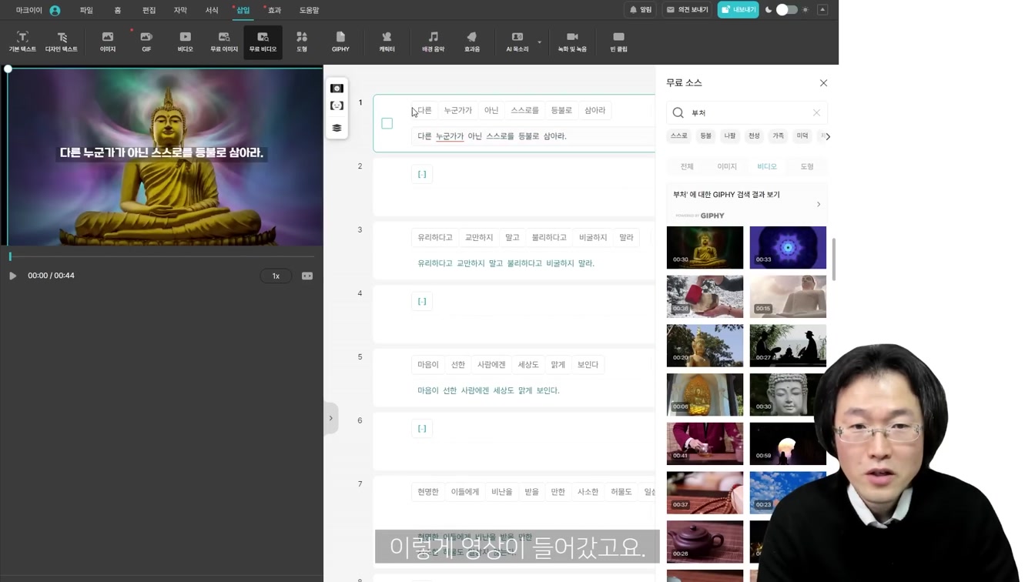
Task: Switch to the 이미지 source tab
Action: (727, 166)
